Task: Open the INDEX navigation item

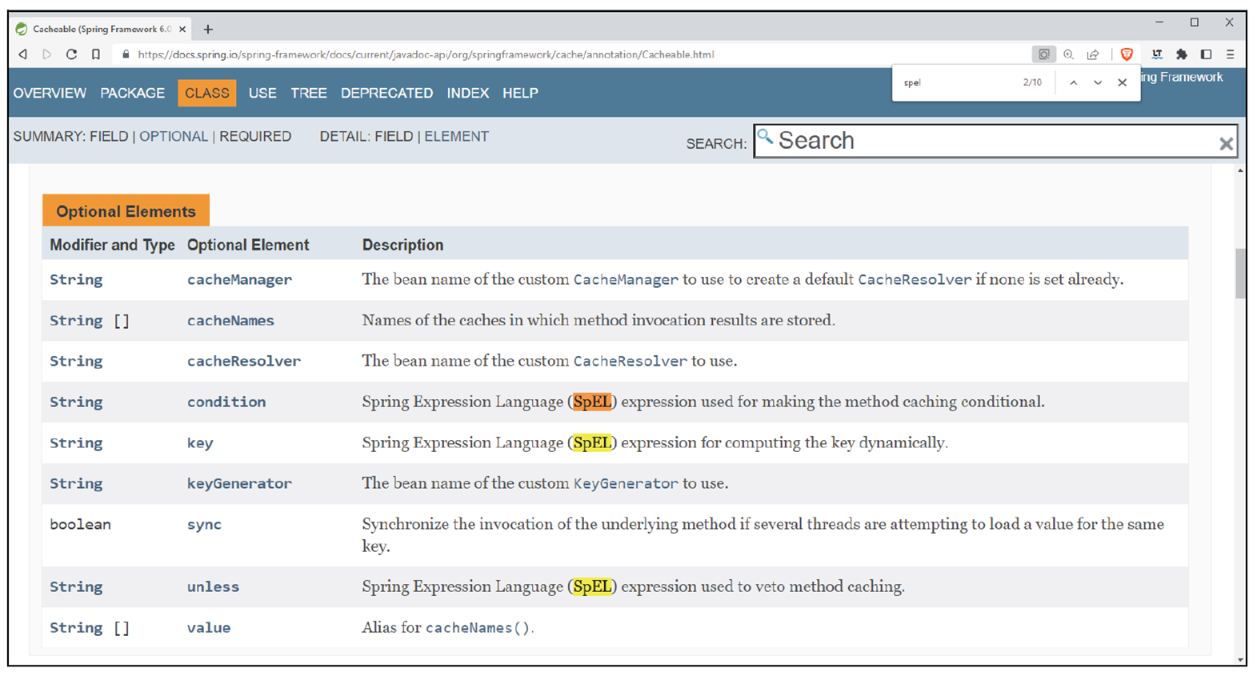Action: pos(468,93)
